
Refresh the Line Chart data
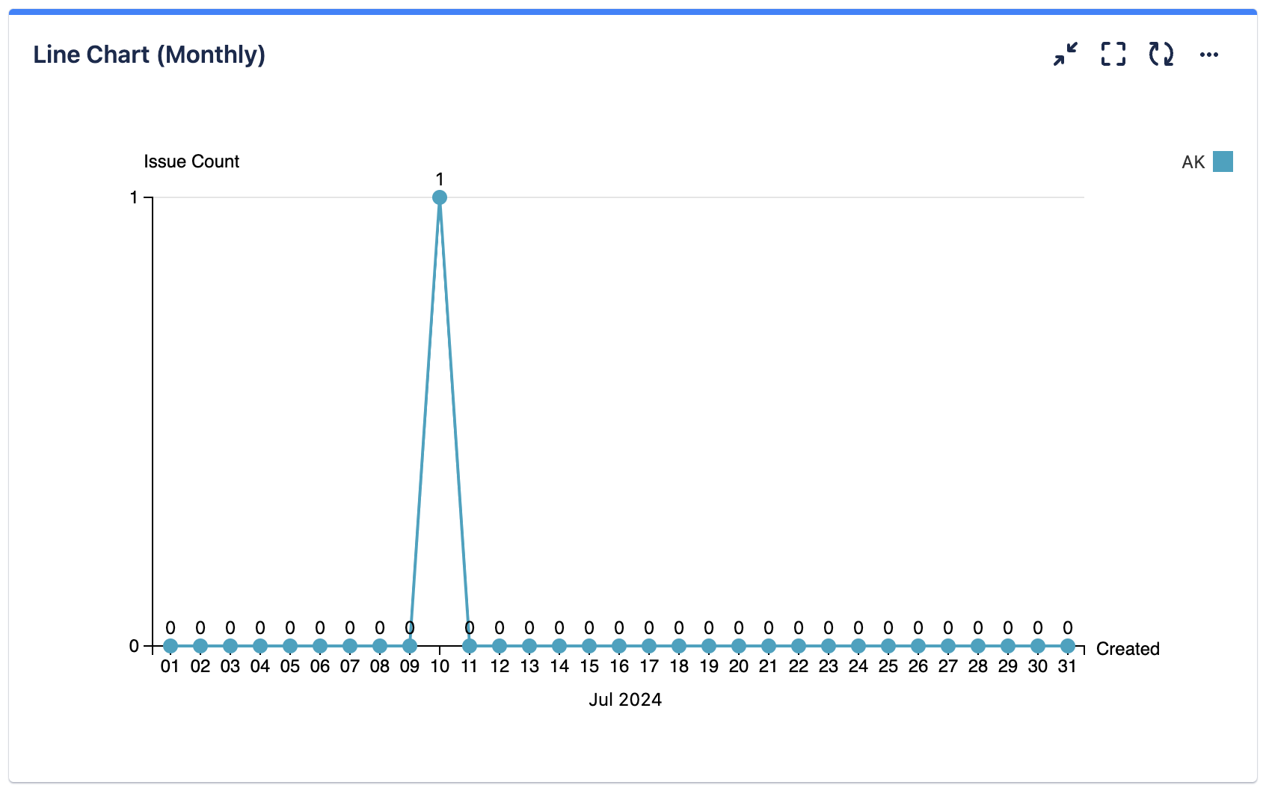click(1161, 54)
